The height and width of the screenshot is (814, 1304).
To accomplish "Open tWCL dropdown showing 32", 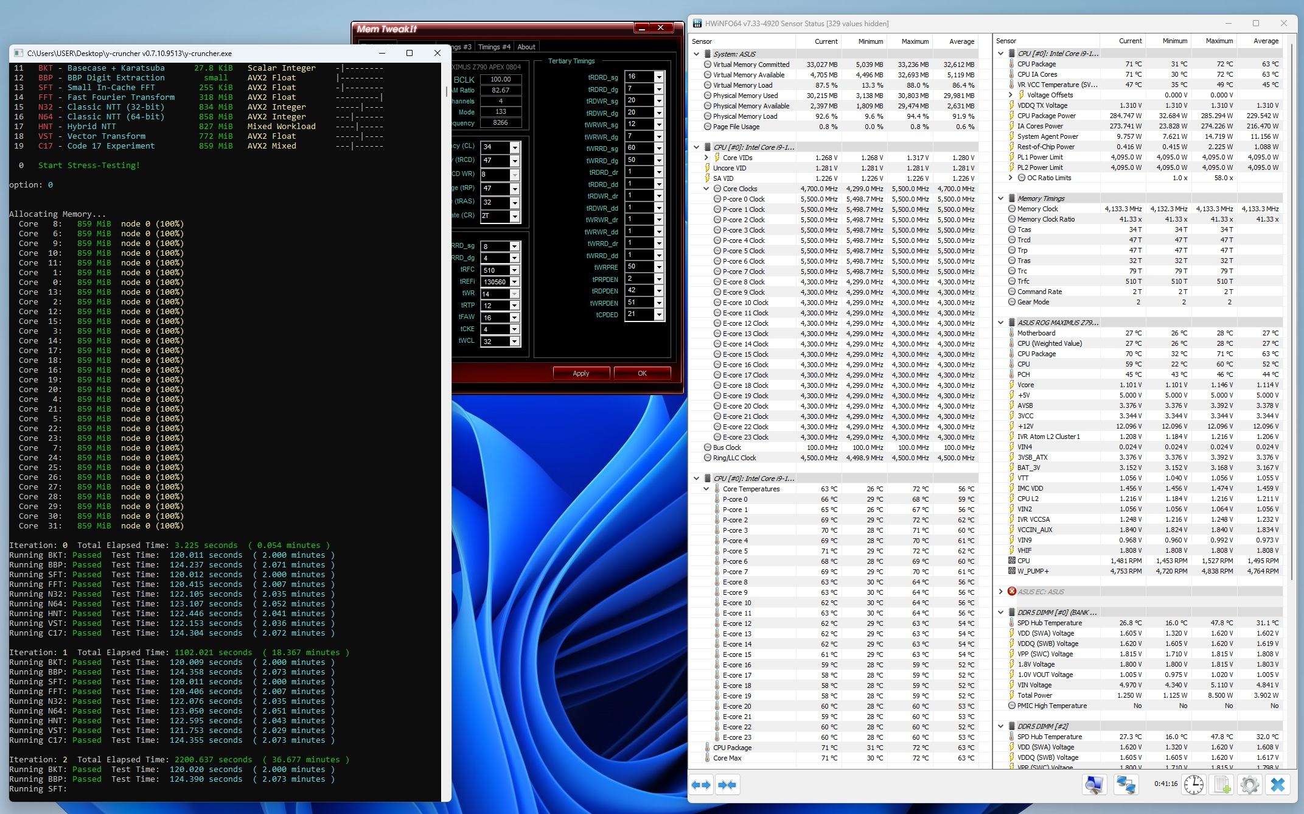I will [x=514, y=342].
